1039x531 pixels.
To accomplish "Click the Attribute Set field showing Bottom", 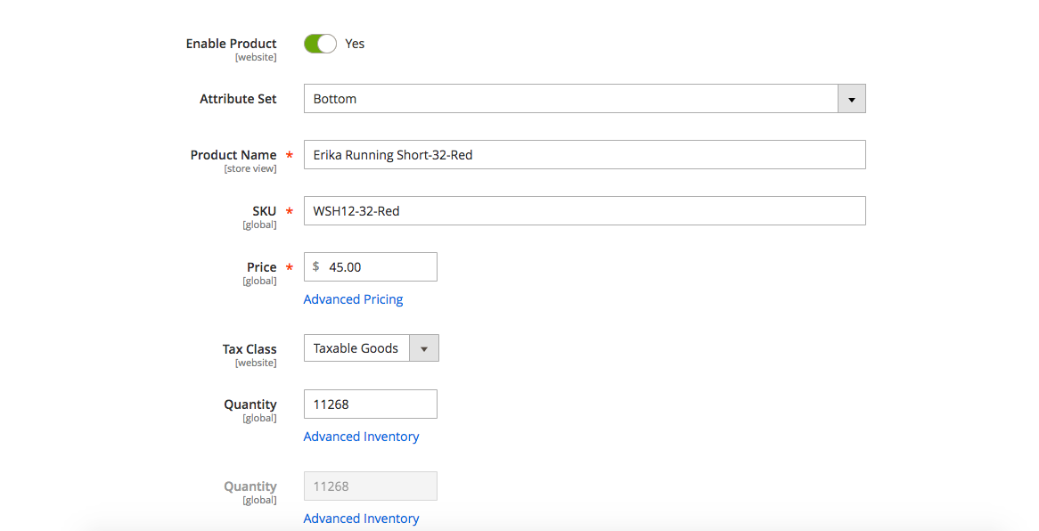I will point(570,99).
